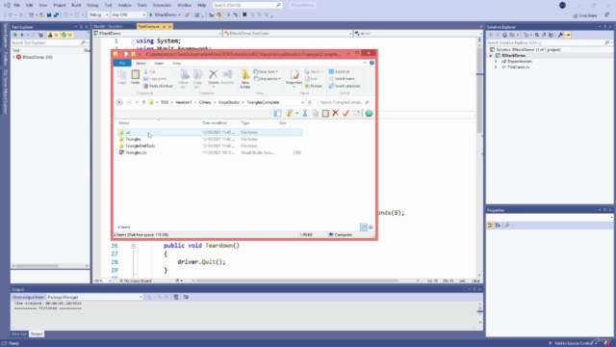Click Copy to in File Explorer ribbon
Screen dimensions: 616x347
[x=197, y=78]
